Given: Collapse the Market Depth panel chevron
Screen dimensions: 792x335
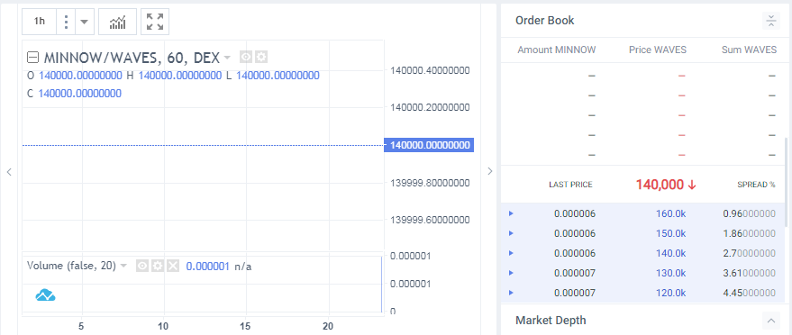Looking at the screenshot, I should (x=770, y=320).
